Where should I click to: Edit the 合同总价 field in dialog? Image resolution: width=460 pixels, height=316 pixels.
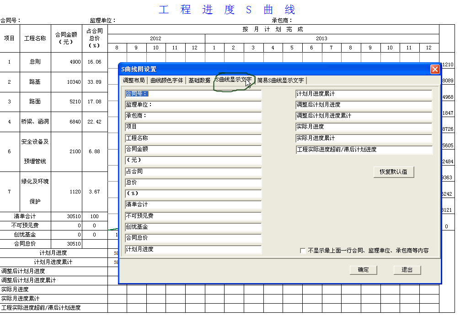coord(193,238)
